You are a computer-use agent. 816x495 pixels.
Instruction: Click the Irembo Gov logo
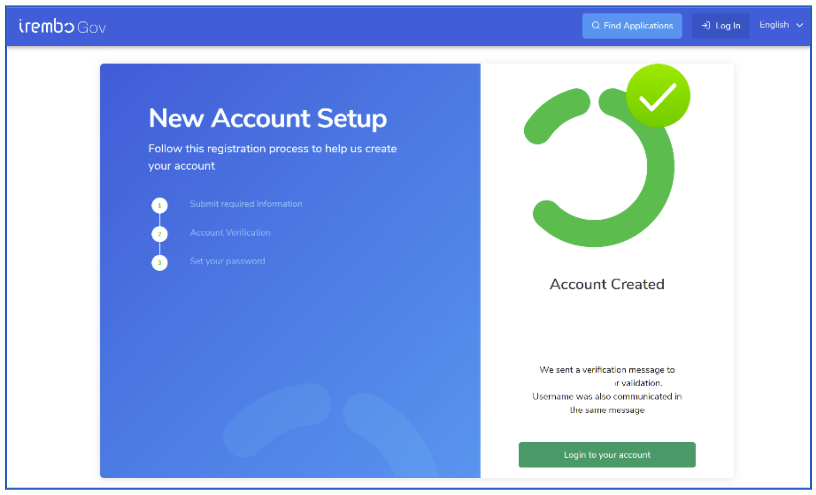tap(62, 26)
